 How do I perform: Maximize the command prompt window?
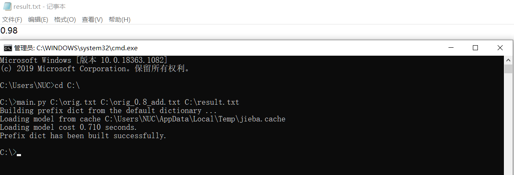click(475, 48)
